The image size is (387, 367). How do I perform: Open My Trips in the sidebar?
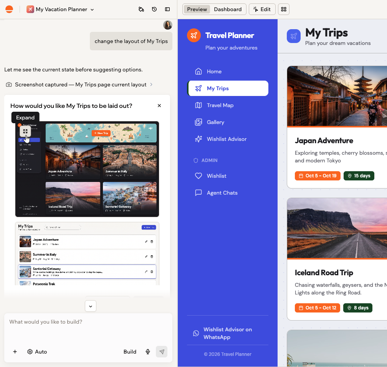pos(228,88)
